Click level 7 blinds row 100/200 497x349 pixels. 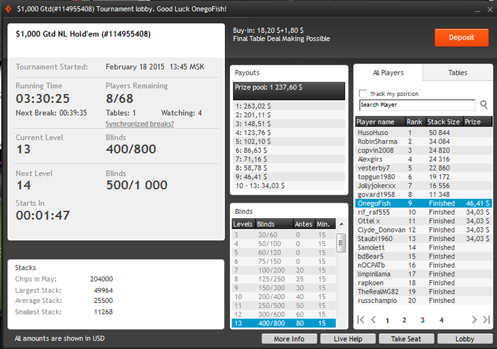tap(284, 270)
